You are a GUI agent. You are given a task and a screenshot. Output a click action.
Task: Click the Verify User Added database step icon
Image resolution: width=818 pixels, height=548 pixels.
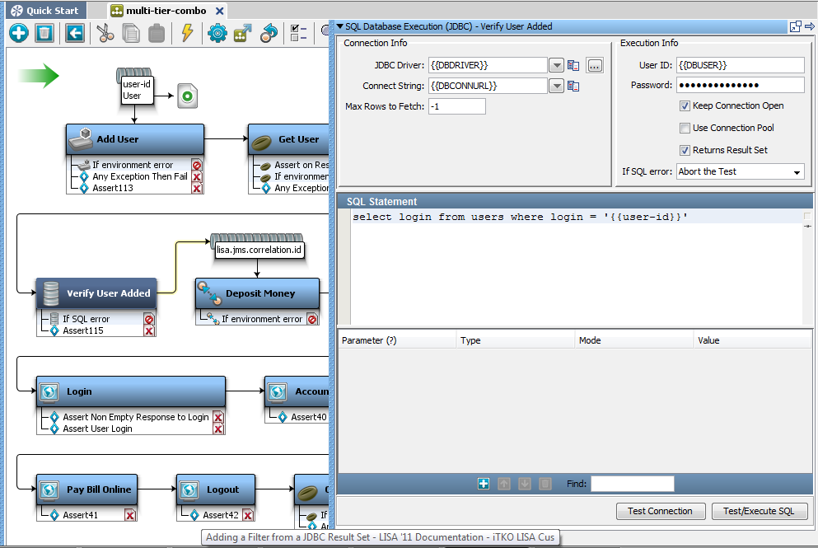(52, 293)
